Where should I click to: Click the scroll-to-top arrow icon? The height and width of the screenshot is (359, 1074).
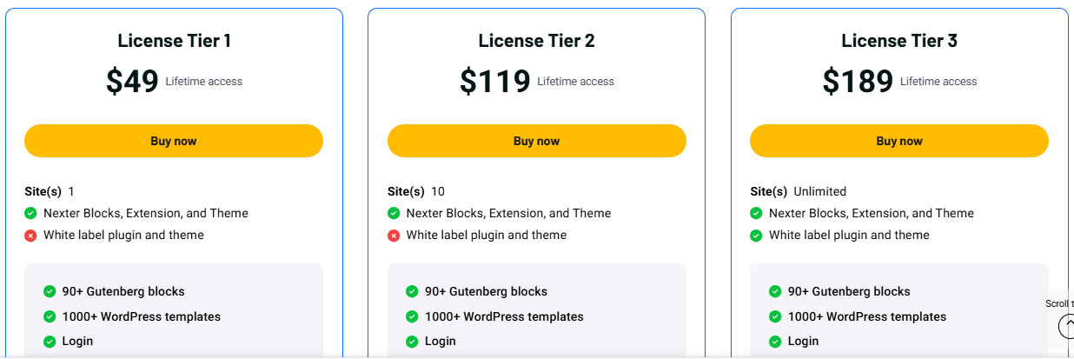[1066, 326]
